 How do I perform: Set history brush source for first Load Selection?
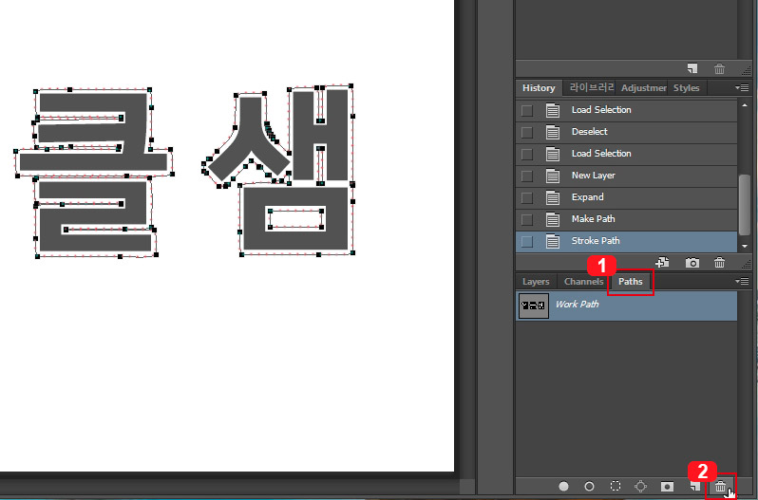click(x=527, y=110)
